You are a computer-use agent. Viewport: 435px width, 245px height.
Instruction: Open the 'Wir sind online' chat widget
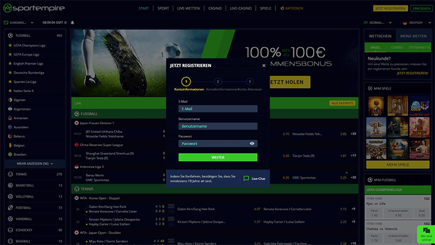(x=427, y=234)
